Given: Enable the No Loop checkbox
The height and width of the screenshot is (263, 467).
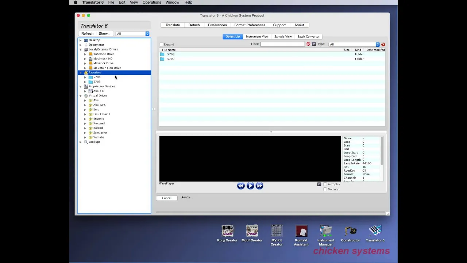Looking at the screenshot, I should 325,190.
